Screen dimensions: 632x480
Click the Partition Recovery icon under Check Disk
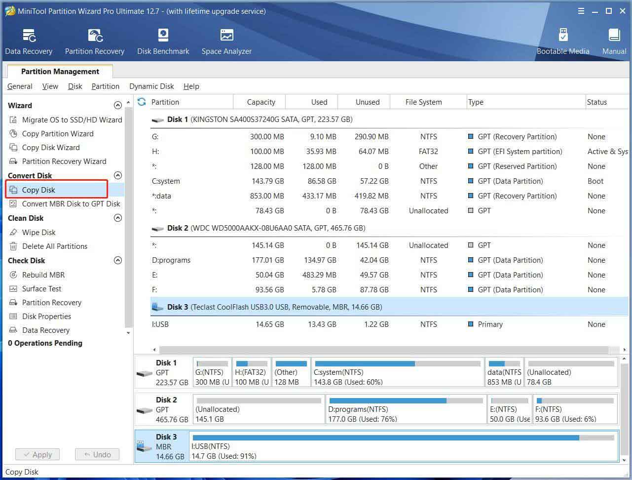pyautogui.click(x=13, y=302)
